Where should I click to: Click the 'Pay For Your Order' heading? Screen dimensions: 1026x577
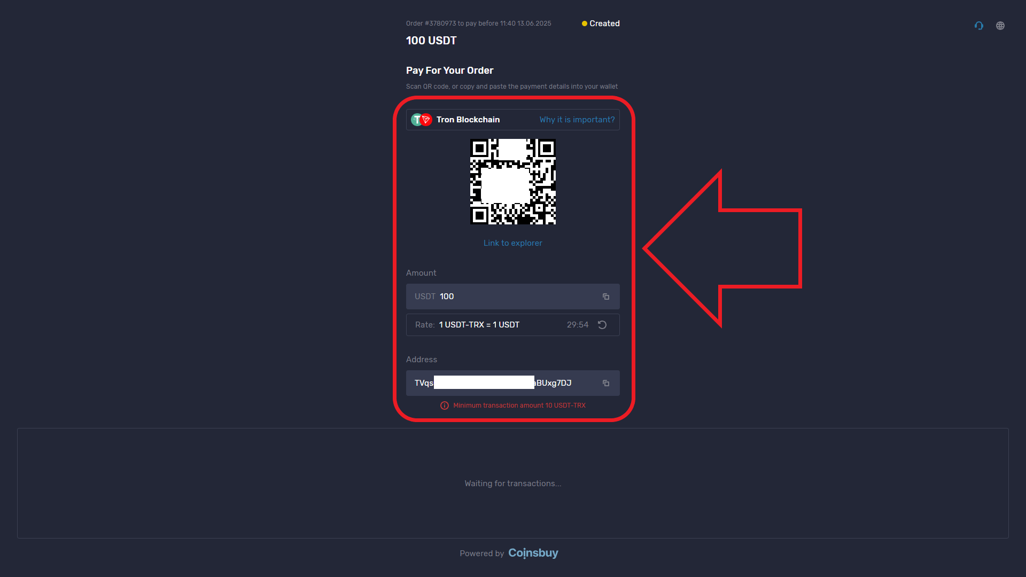449,71
